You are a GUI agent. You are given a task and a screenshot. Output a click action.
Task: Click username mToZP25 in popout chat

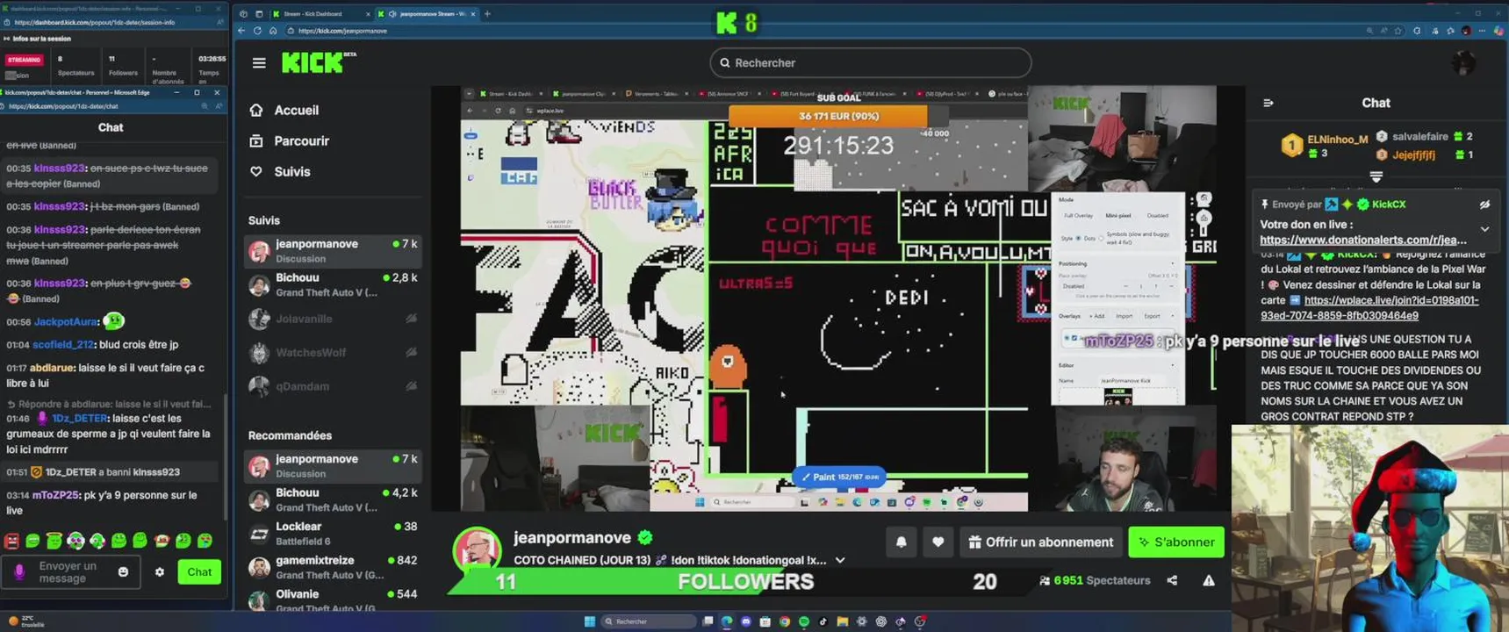(55, 496)
